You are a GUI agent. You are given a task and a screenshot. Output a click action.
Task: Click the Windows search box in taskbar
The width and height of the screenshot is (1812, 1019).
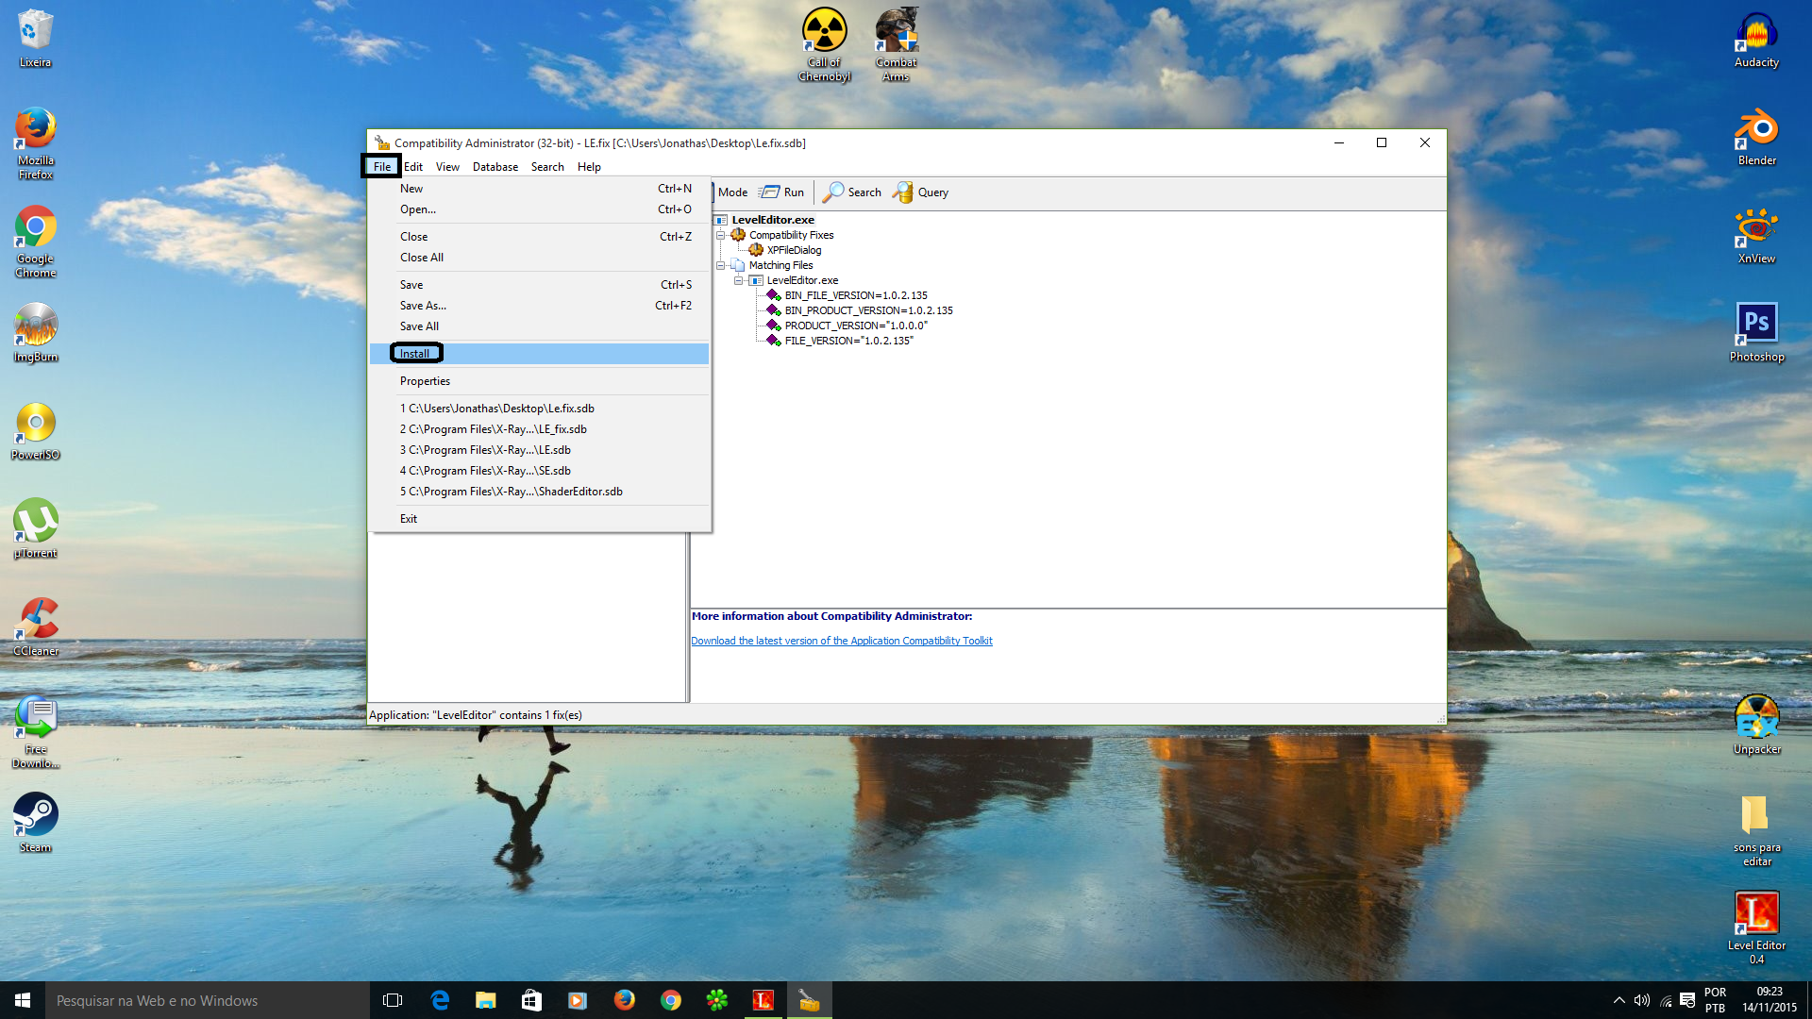pyautogui.click(x=208, y=1000)
